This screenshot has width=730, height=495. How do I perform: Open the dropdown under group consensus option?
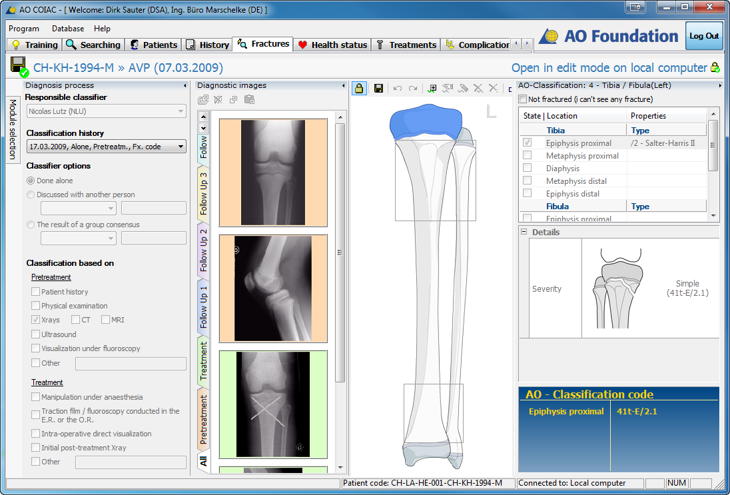point(78,238)
